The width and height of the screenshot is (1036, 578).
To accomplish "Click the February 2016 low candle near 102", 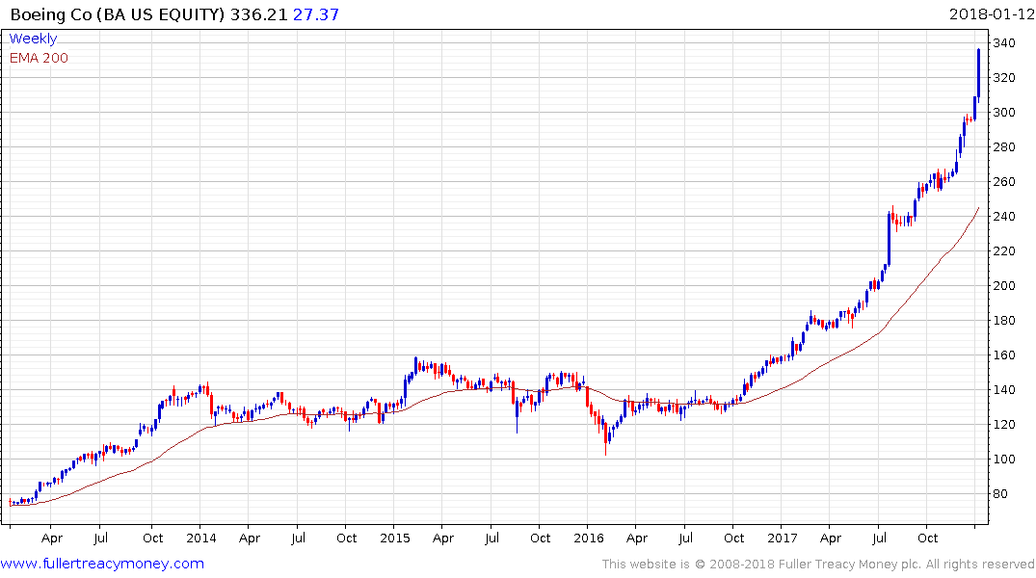I will (606, 438).
